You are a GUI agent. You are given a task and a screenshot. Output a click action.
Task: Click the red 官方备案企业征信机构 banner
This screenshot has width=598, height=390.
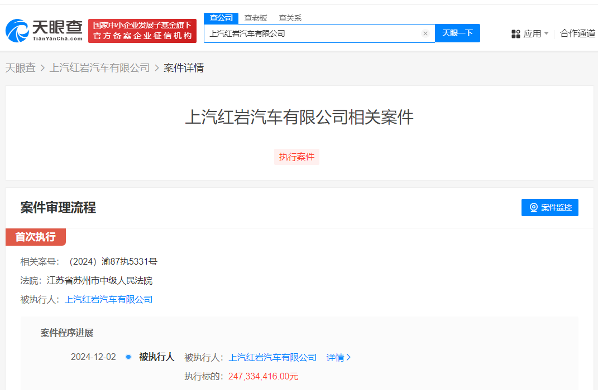[x=142, y=31]
